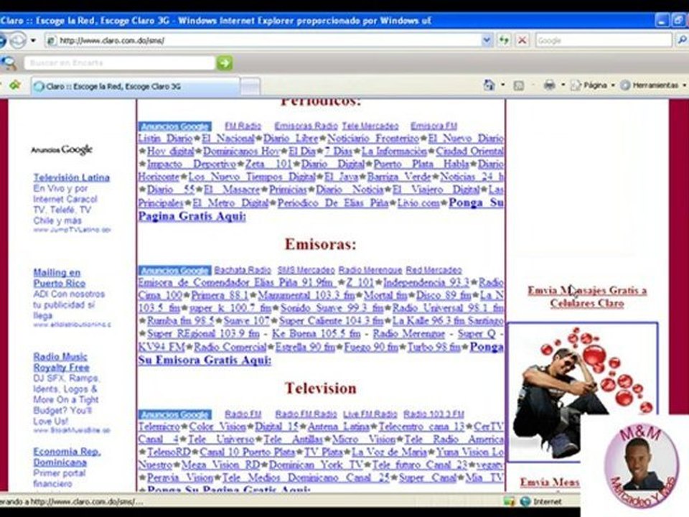Open the Telemicro link
Image resolution: width=689 pixels, height=517 pixels.
159,427
